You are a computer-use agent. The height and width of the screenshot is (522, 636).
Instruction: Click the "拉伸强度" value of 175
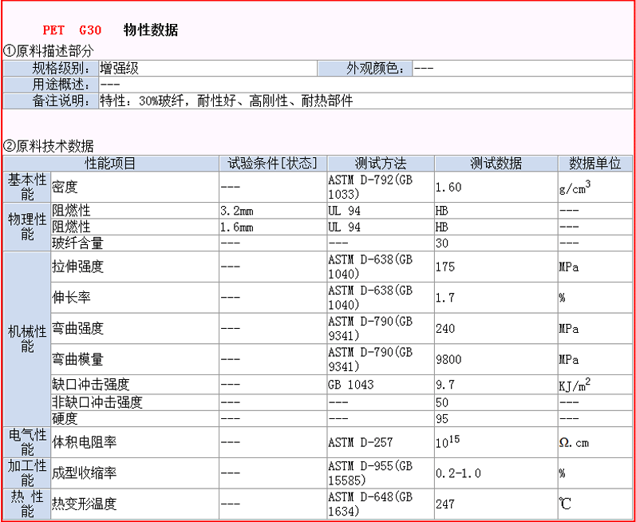click(x=445, y=267)
